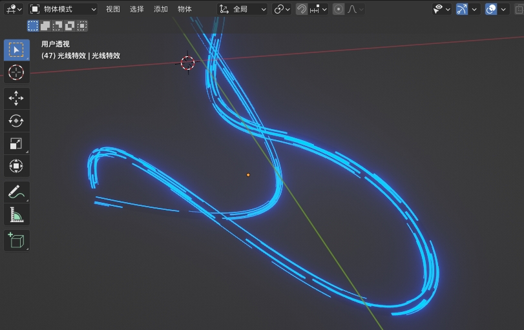The height and width of the screenshot is (330, 524).
Task: Activate the combined Transform tool
Action: (16, 166)
